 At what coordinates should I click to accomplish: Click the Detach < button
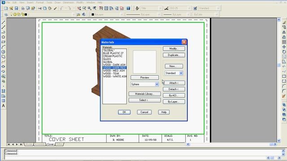[174, 89]
